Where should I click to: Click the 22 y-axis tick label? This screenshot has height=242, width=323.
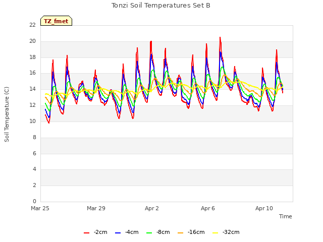point(32,25)
